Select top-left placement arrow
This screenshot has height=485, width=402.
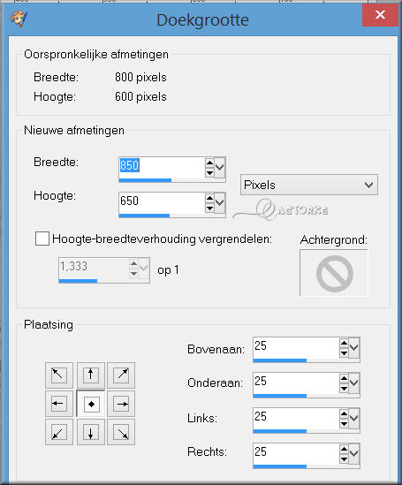(59, 375)
